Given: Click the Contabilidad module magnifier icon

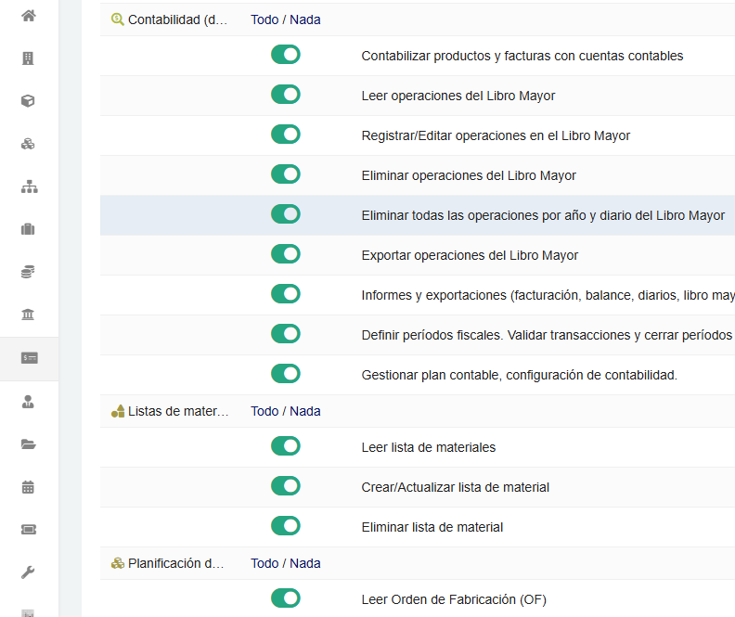Looking at the screenshot, I should tap(117, 19).
